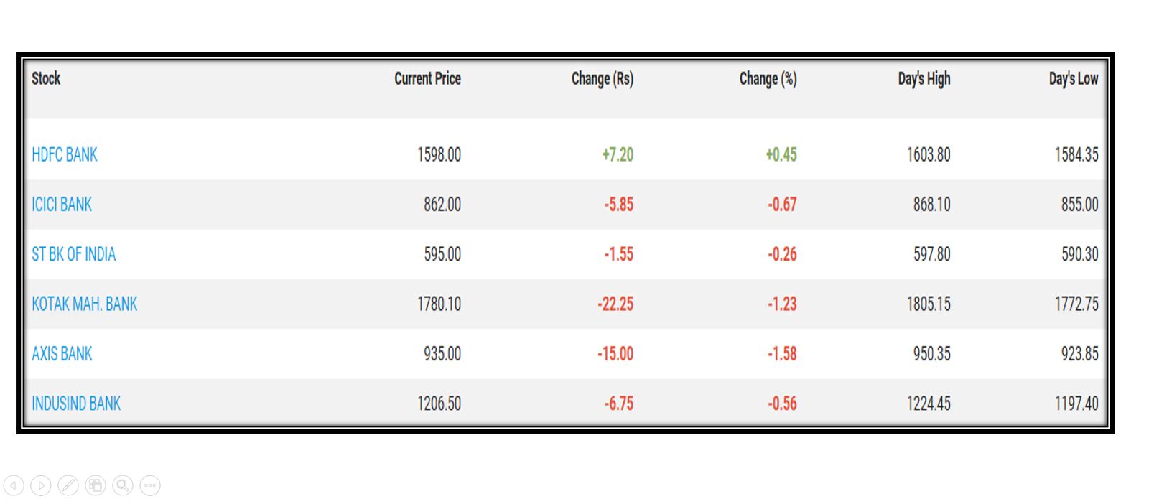Open the pen and laser pointer tools
This screenshot has width=1149, height=499.
point(68,485)
